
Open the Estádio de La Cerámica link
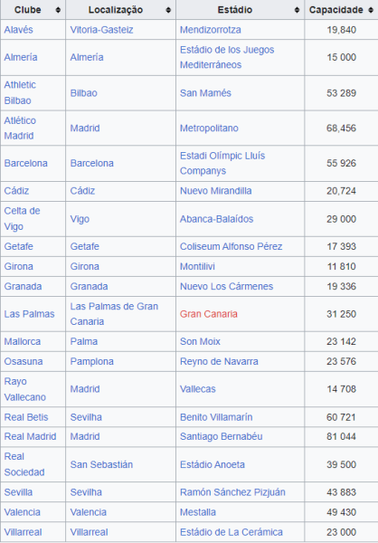(232, 532)
